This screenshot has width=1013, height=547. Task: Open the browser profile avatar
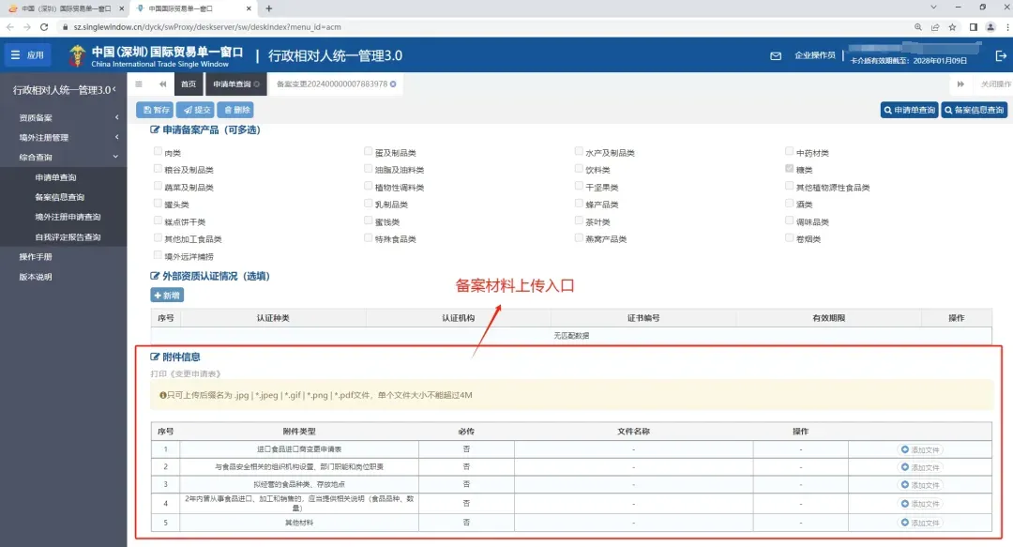(990, 27)
